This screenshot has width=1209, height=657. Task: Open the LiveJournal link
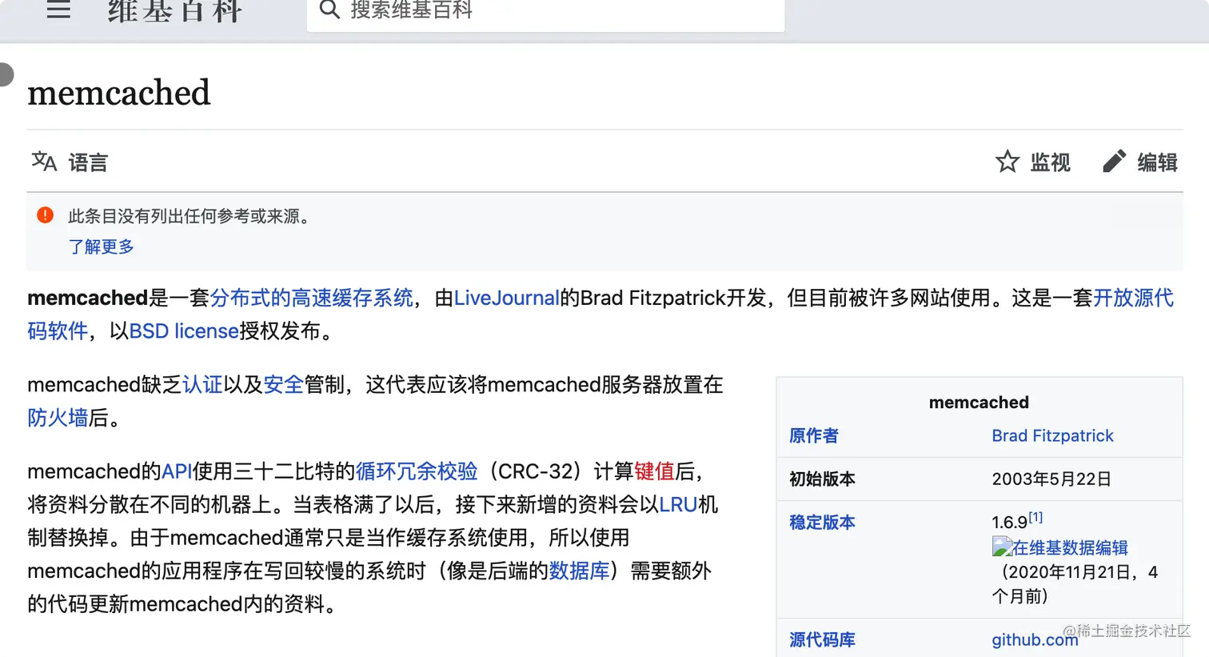tap(507, 298)
